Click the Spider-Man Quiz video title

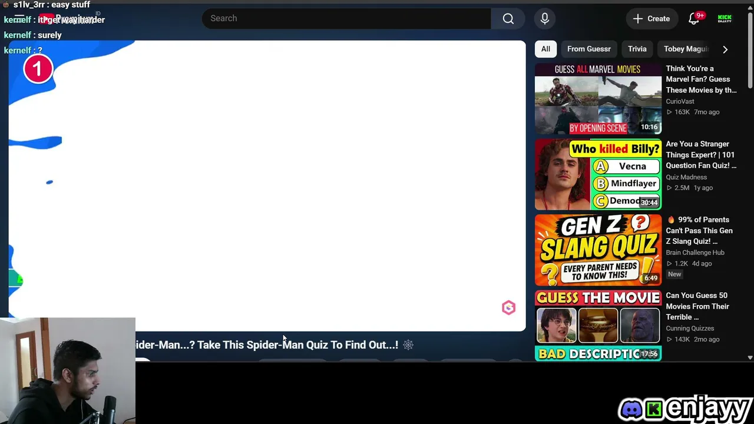pos(267,345)
